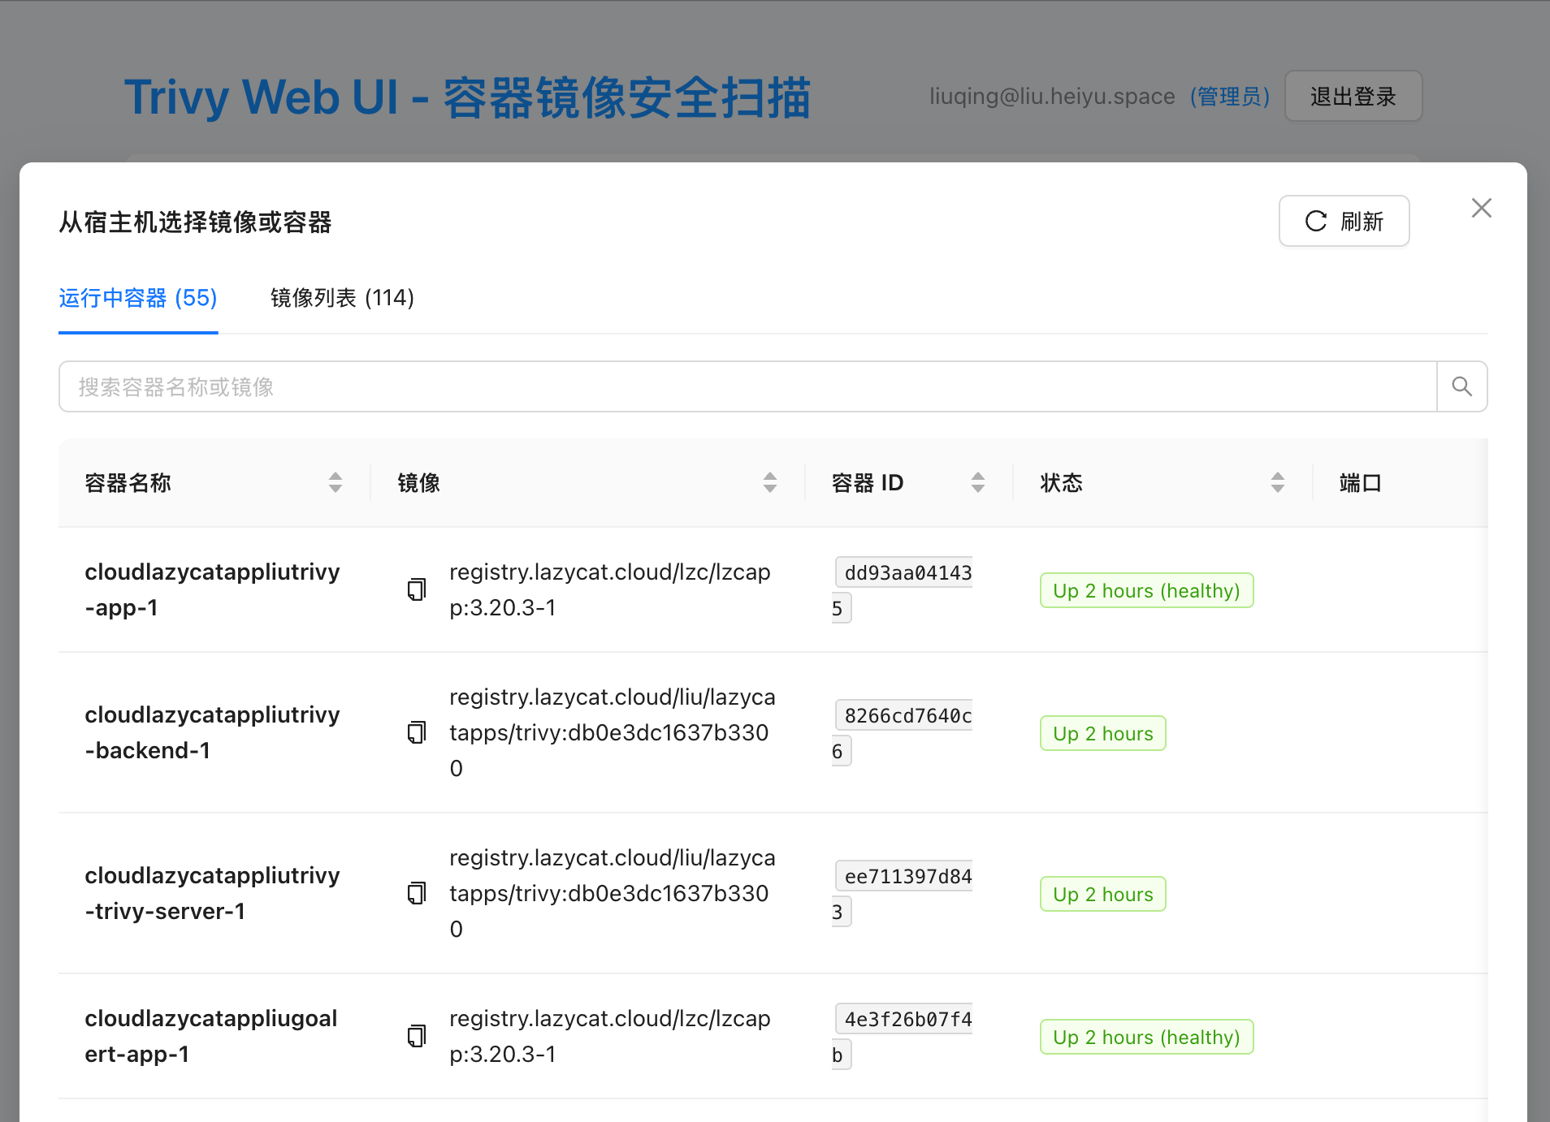
Task: Click the 退出登录 logout button
Action: 1353,97
